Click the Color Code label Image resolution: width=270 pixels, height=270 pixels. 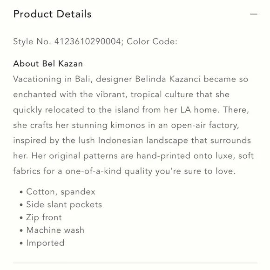pyautogui.click(x=152, y=41)
